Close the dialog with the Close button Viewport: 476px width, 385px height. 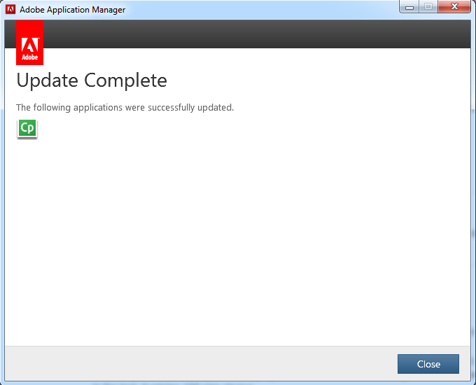point(428,364)
